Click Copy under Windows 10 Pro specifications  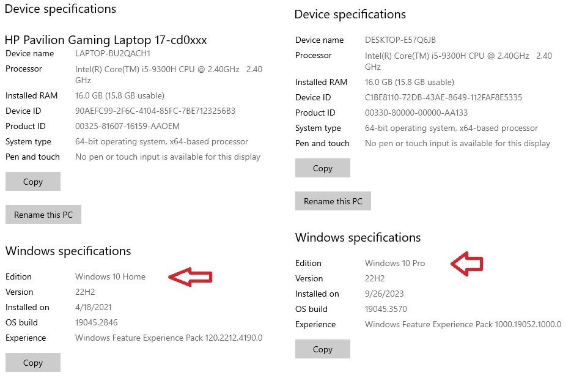(x=323, y=349)
